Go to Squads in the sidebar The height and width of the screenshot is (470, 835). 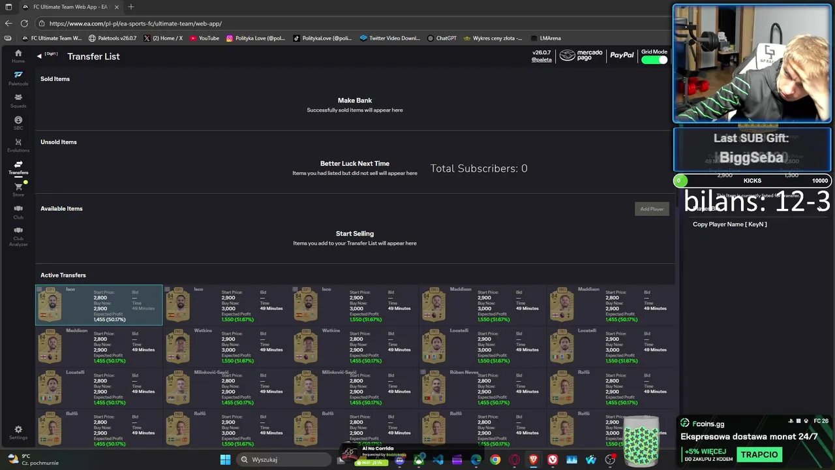18,101
